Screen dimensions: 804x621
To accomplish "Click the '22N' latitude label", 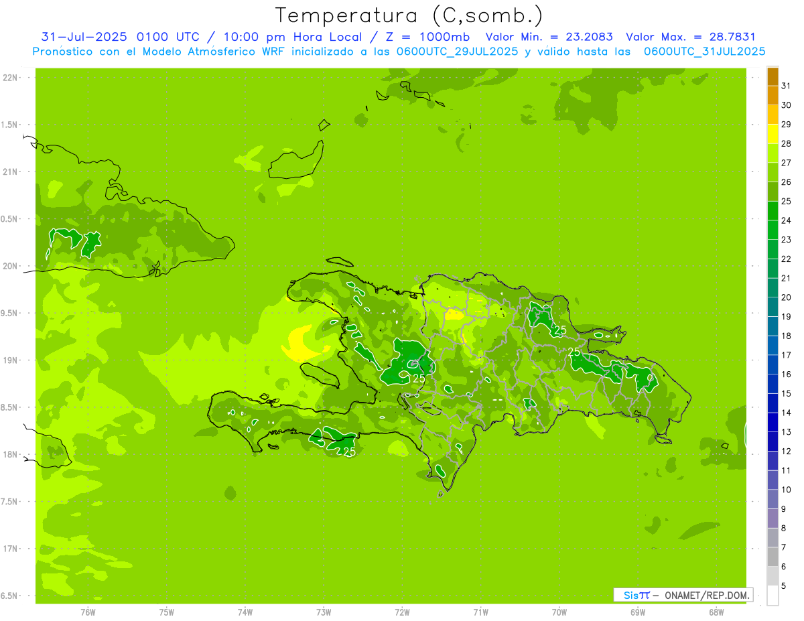I will (11, 78).
